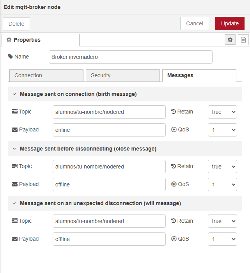Click will message Payload envelope icon
The height and width of the screenshot is (273, 250).
pyautogui.click(x=15, y=239)
